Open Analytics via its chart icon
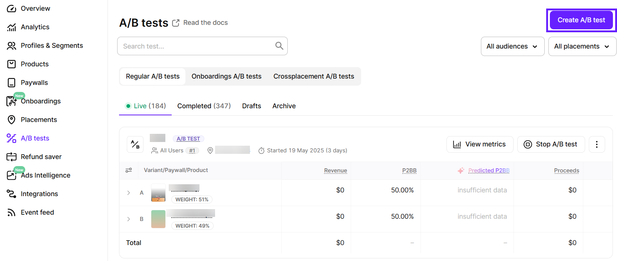The height and width of the screenshot is (261, 617). click(11, 27)
